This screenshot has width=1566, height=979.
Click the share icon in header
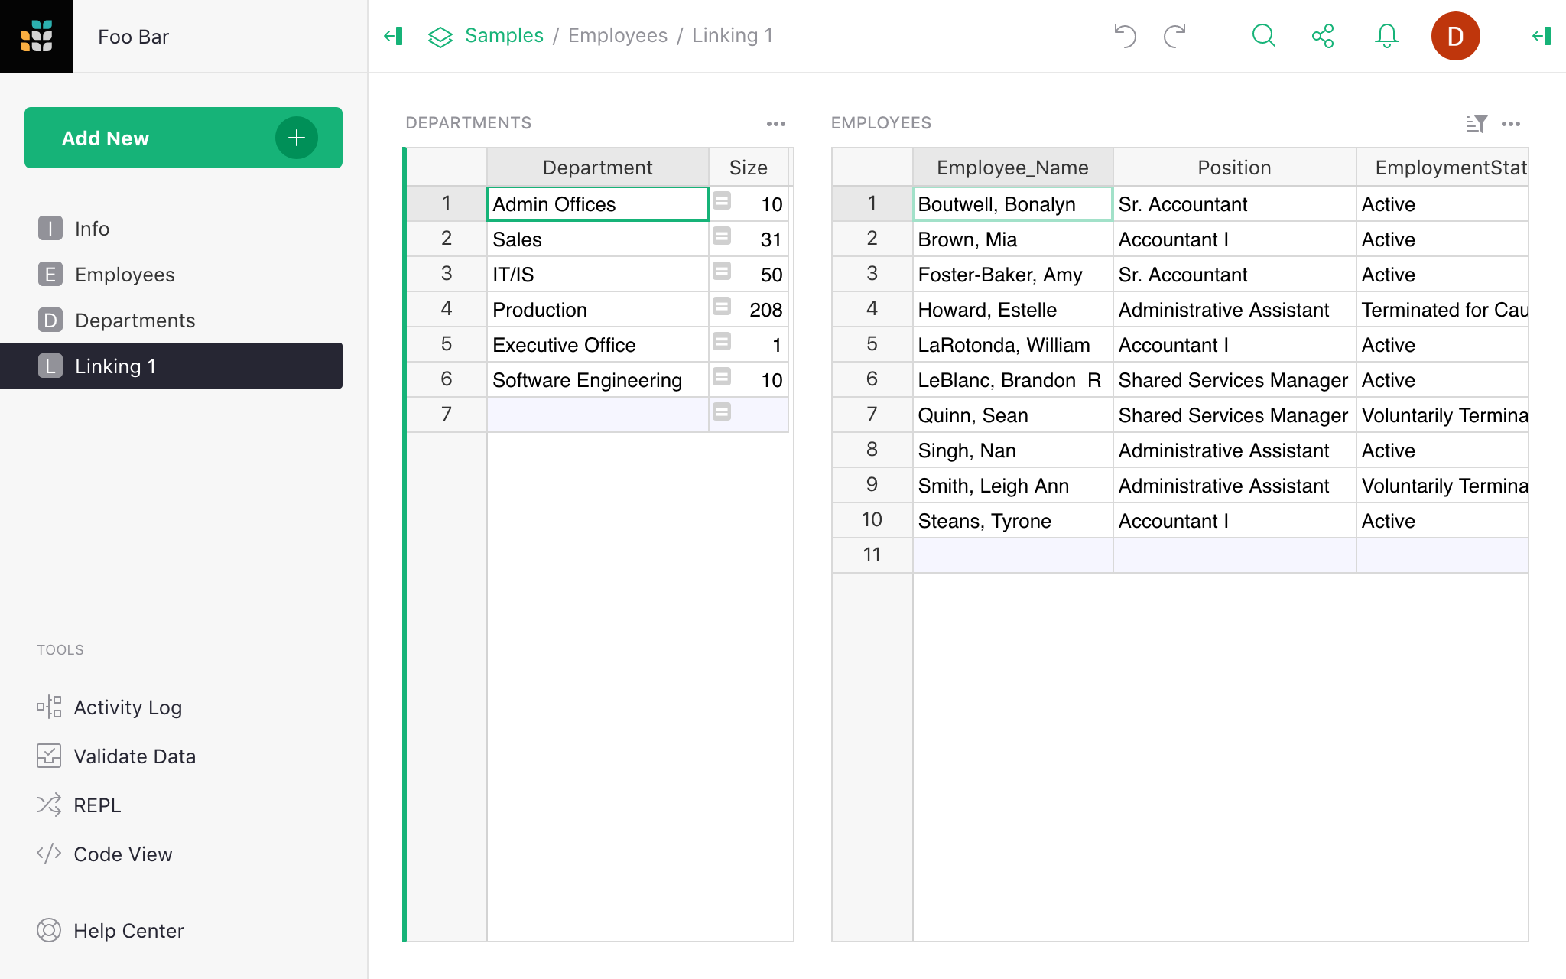pos(1323,36)
